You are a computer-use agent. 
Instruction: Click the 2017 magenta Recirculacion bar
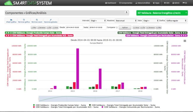click(x=123, y=86)
